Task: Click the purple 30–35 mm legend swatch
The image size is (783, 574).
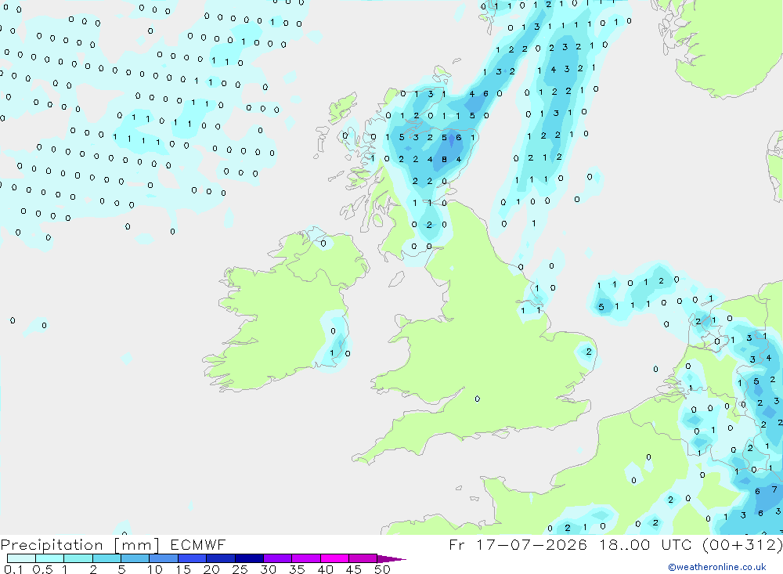Action: coord(277,558)
